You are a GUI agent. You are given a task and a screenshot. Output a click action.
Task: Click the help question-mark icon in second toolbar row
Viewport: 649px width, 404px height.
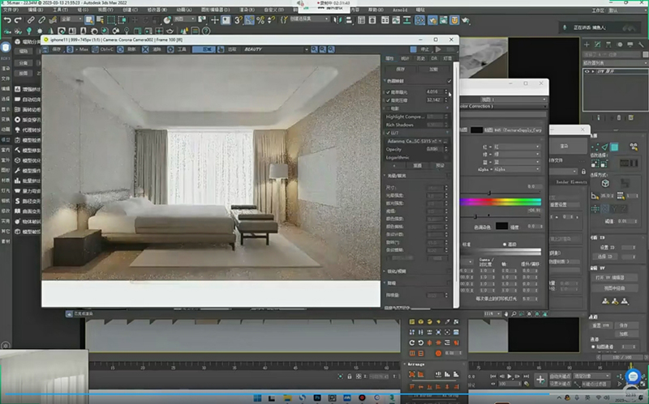click(206, 31)
